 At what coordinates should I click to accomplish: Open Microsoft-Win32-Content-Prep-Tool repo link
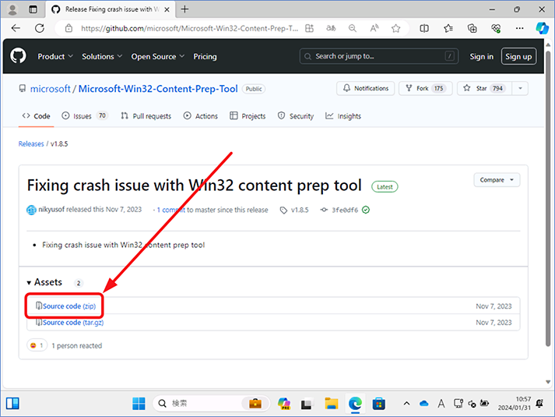158,89
